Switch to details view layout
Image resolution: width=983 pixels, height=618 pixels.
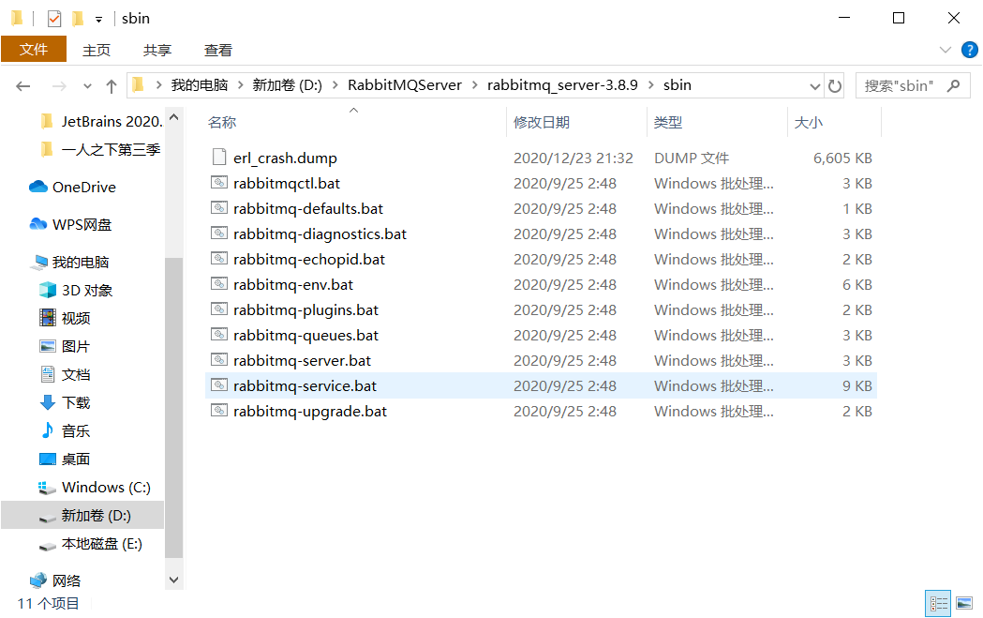point(937,603)
